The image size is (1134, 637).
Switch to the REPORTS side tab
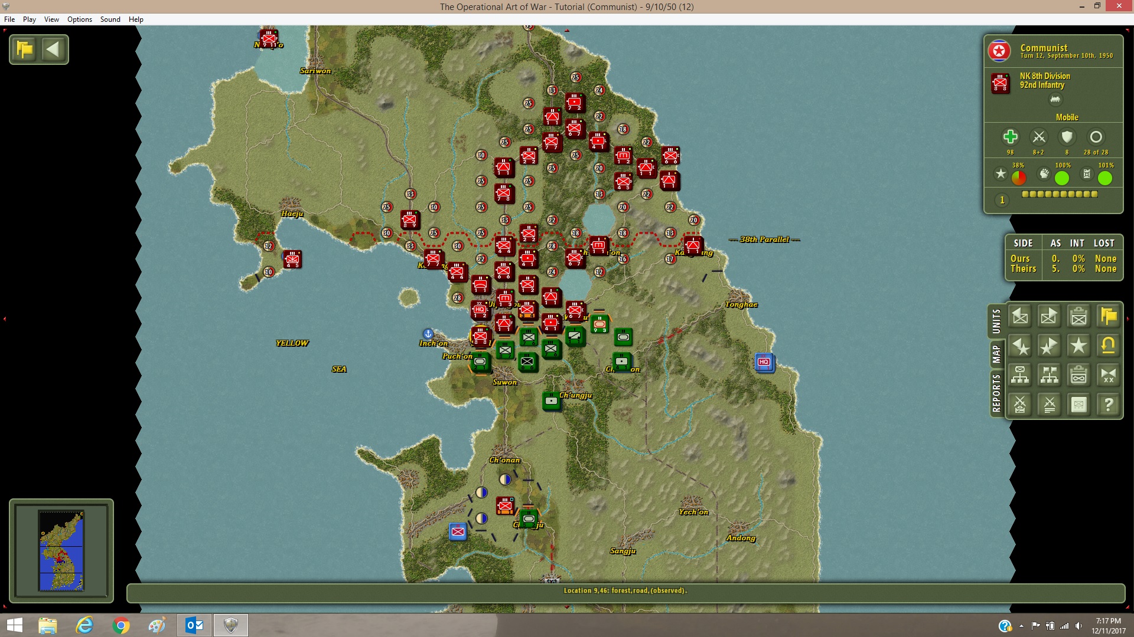[996, 393]
